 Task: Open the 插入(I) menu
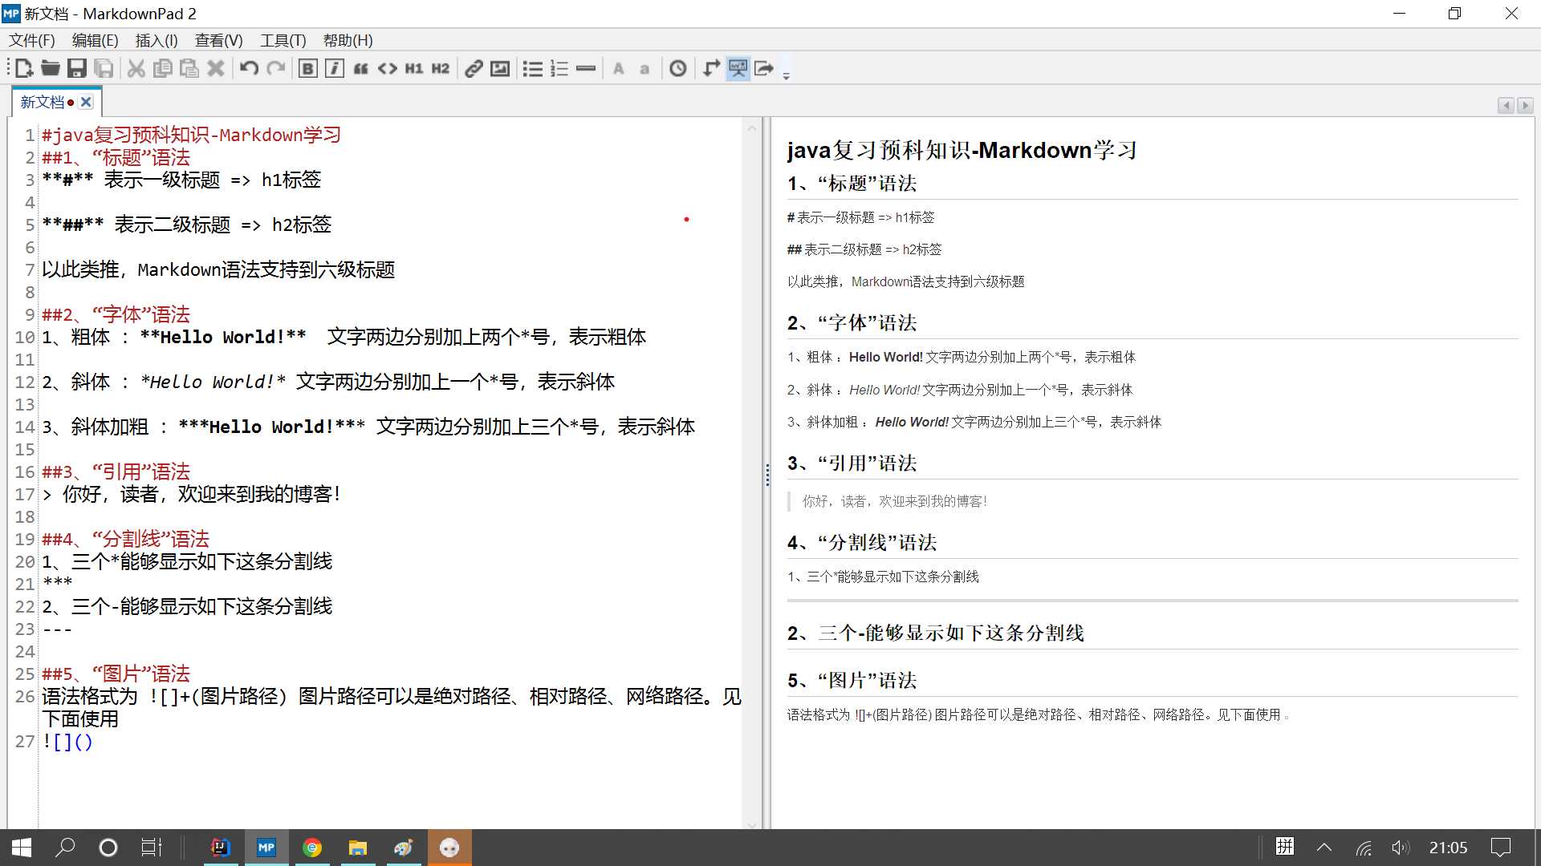[157, 40]
